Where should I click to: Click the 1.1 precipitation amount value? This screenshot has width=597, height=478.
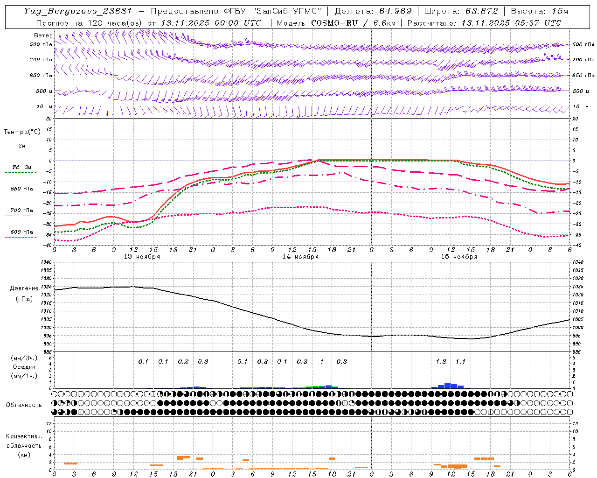point(460,361)
